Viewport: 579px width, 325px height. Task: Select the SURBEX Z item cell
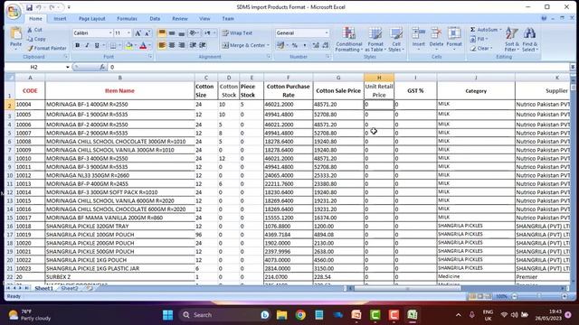[120, 277]
